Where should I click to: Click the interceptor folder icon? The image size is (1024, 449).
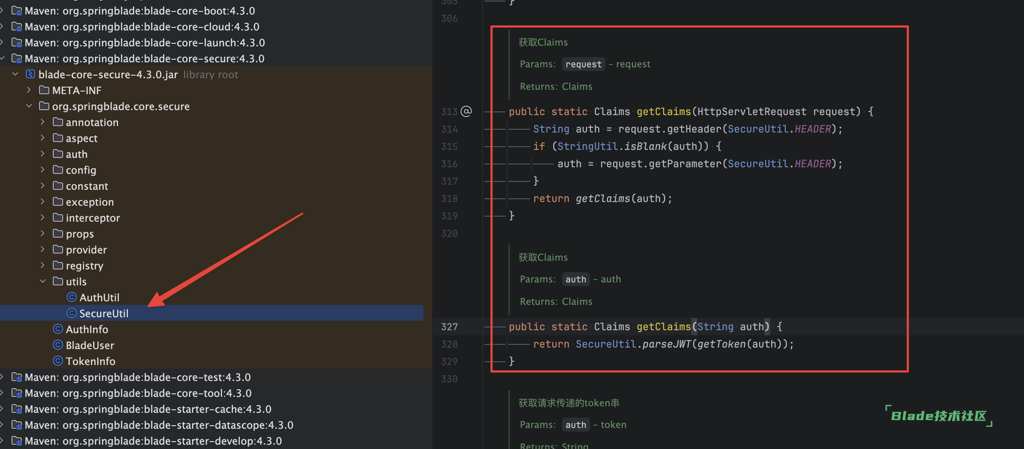click(x=58, y=217)
